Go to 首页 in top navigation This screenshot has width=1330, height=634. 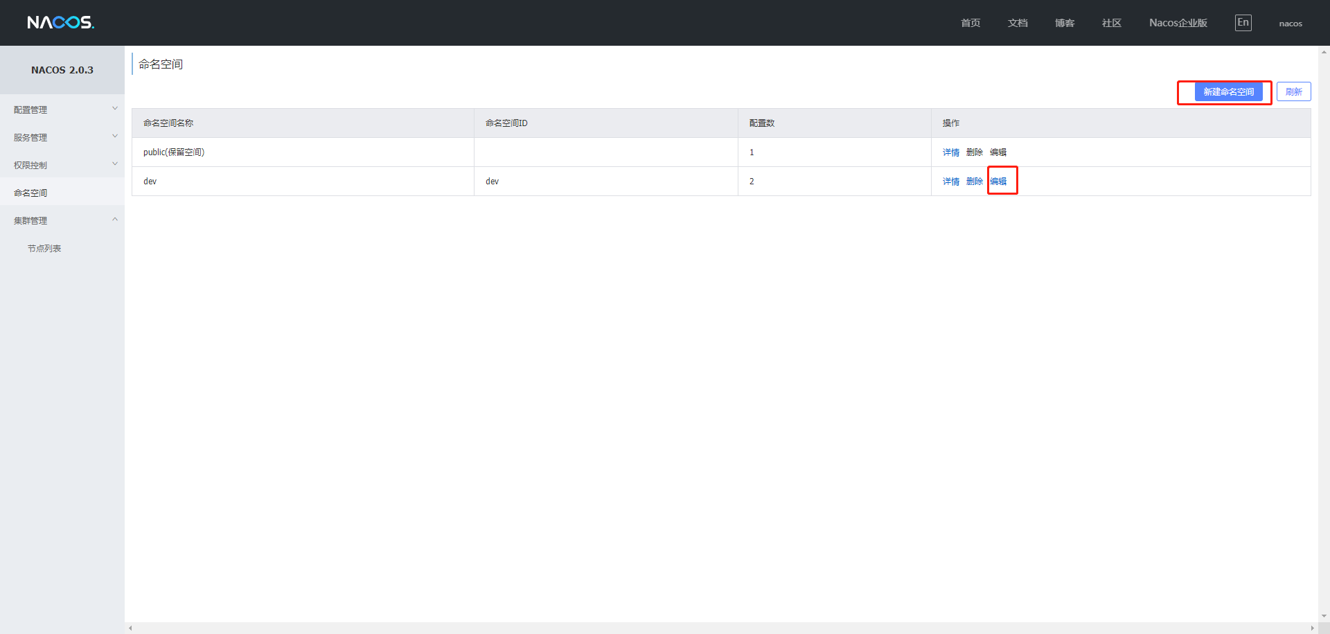[970, 23]
